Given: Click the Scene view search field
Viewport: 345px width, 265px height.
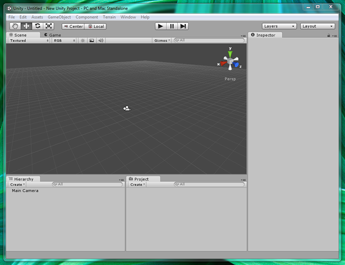Looking at the screenshot, I should [209, 40].
